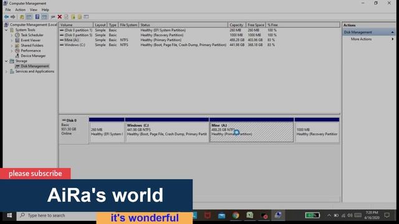Click the System Tools icon in tree
This screenshot has width=399, height=224.
coord(12,30)
